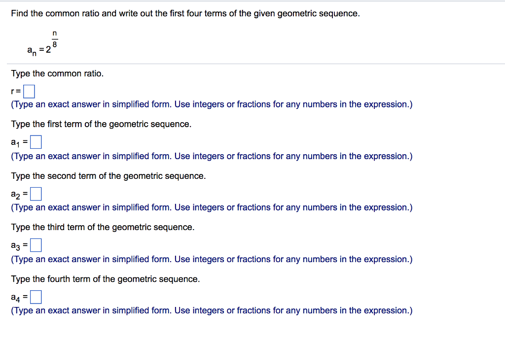Click the horizontal divider line under the formula
The width and height of the screenshot is (505, 338).
tap(252, 63)
